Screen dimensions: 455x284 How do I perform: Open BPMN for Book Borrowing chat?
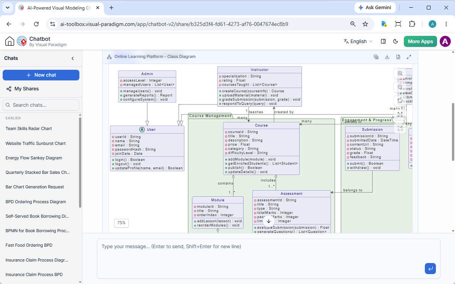37,231
